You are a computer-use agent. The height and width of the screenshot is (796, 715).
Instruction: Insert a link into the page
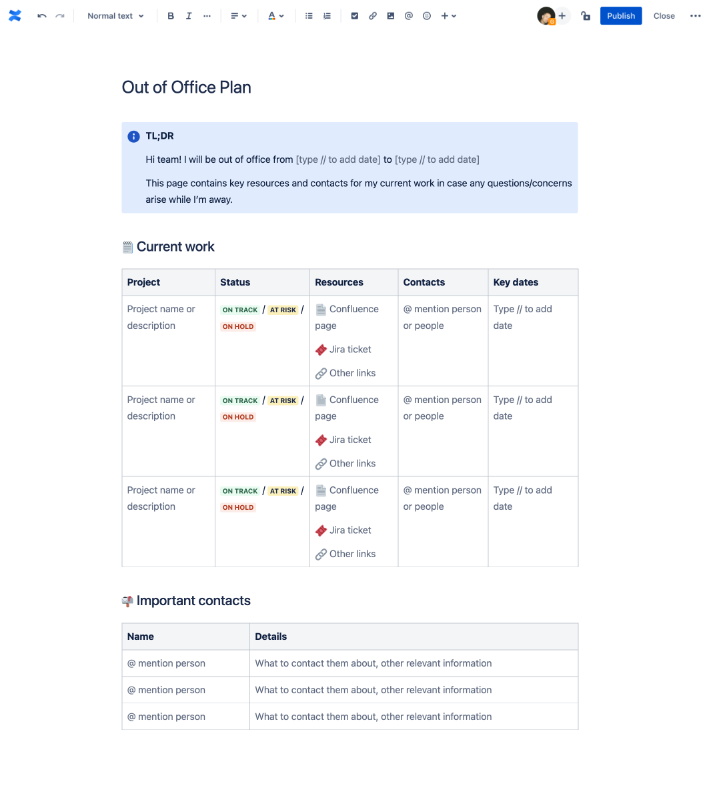(x=372, y=15)
